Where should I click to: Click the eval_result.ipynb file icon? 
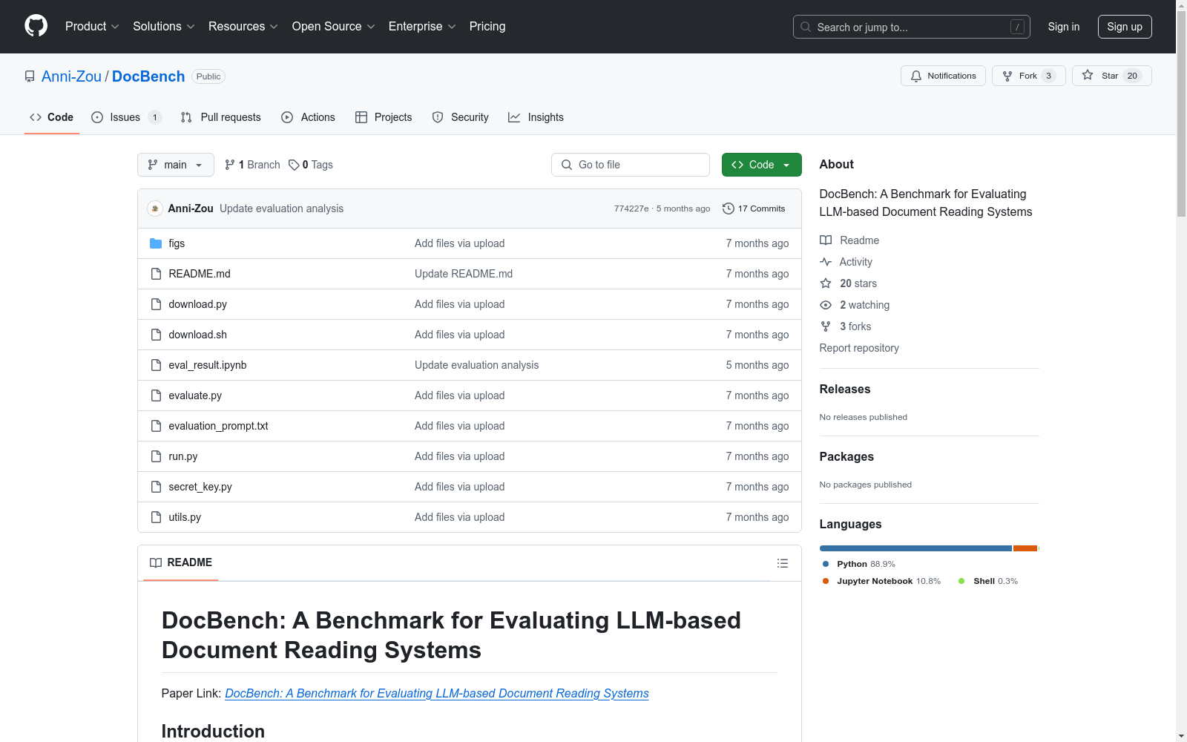(156, 365)
